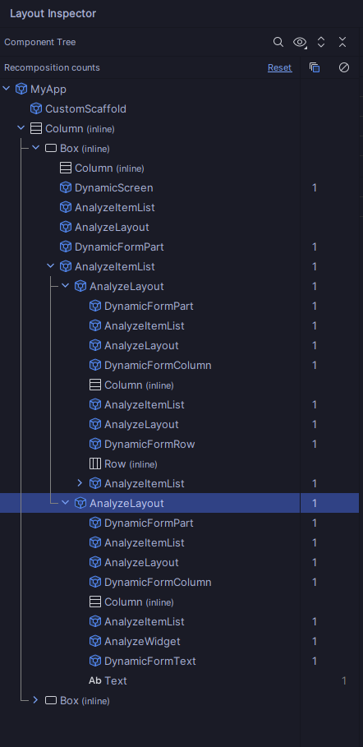The height and width of the screenshot is (747, 363).
Task: Expand the collapsed AnalyzeItemList child node
Action: point(80,483)
